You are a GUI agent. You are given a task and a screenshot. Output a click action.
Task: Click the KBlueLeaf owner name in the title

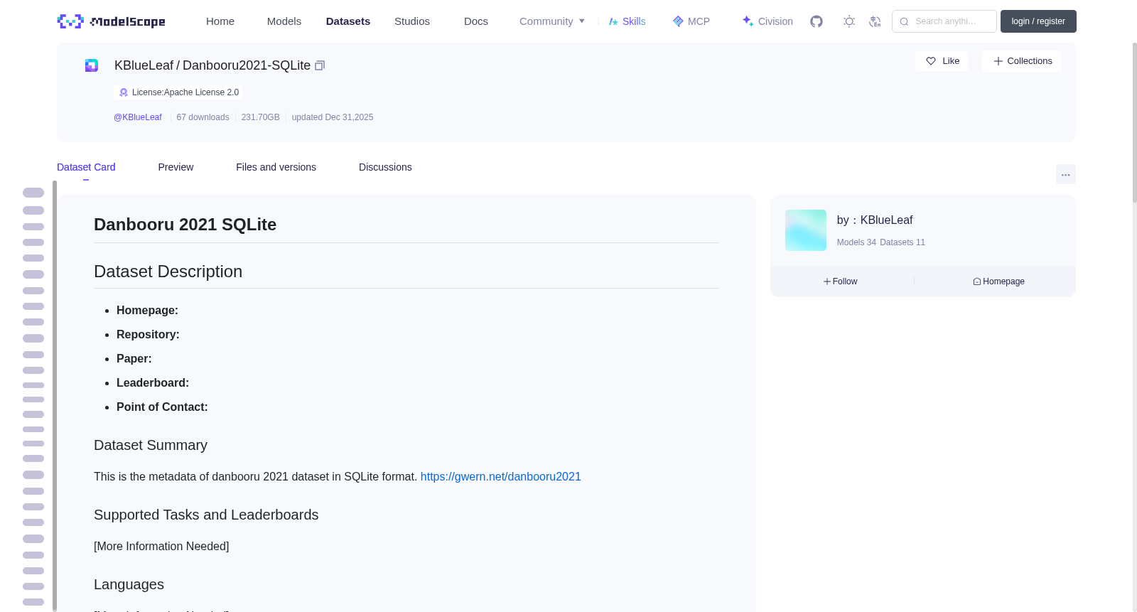tap(144, 65)
